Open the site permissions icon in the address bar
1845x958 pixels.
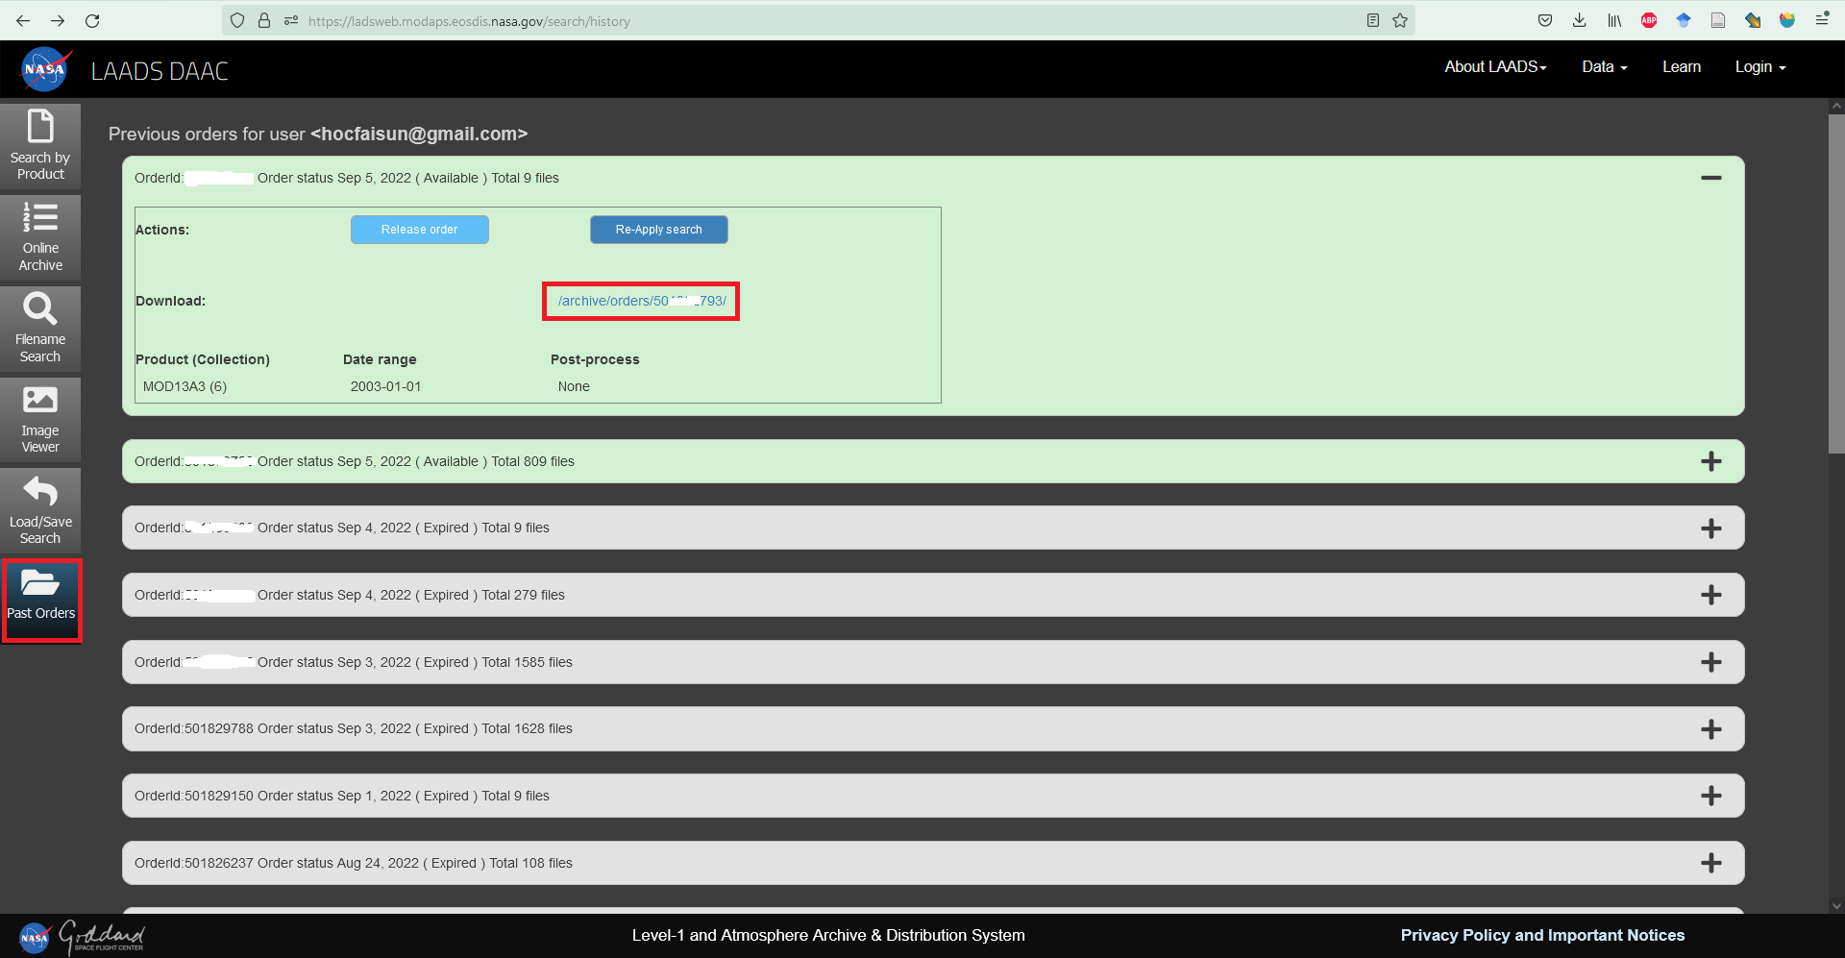click(x=290, y=20)
